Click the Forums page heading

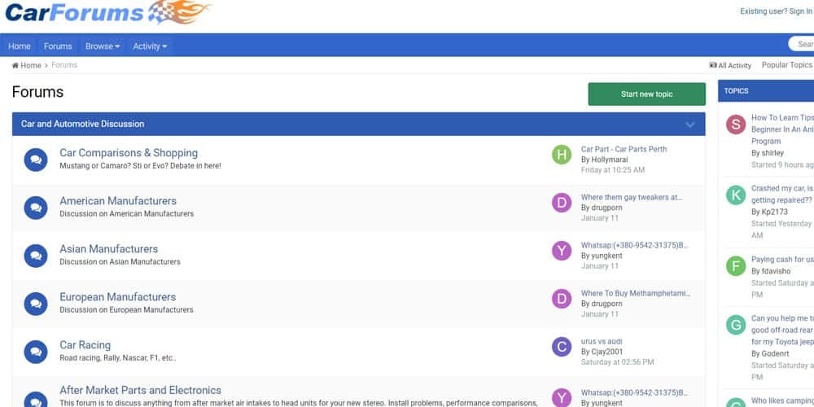coord(38,92)
